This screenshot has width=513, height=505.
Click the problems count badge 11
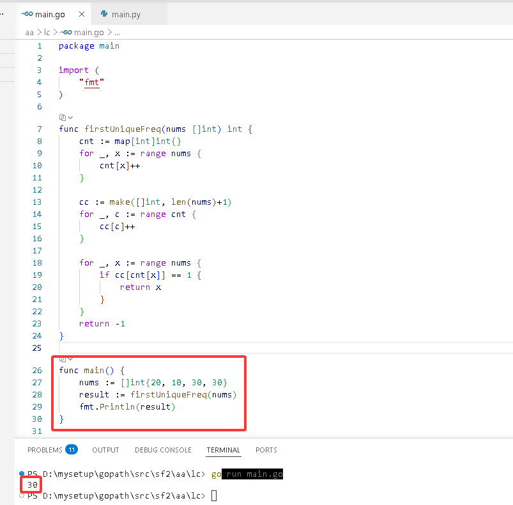click(72, 449)
